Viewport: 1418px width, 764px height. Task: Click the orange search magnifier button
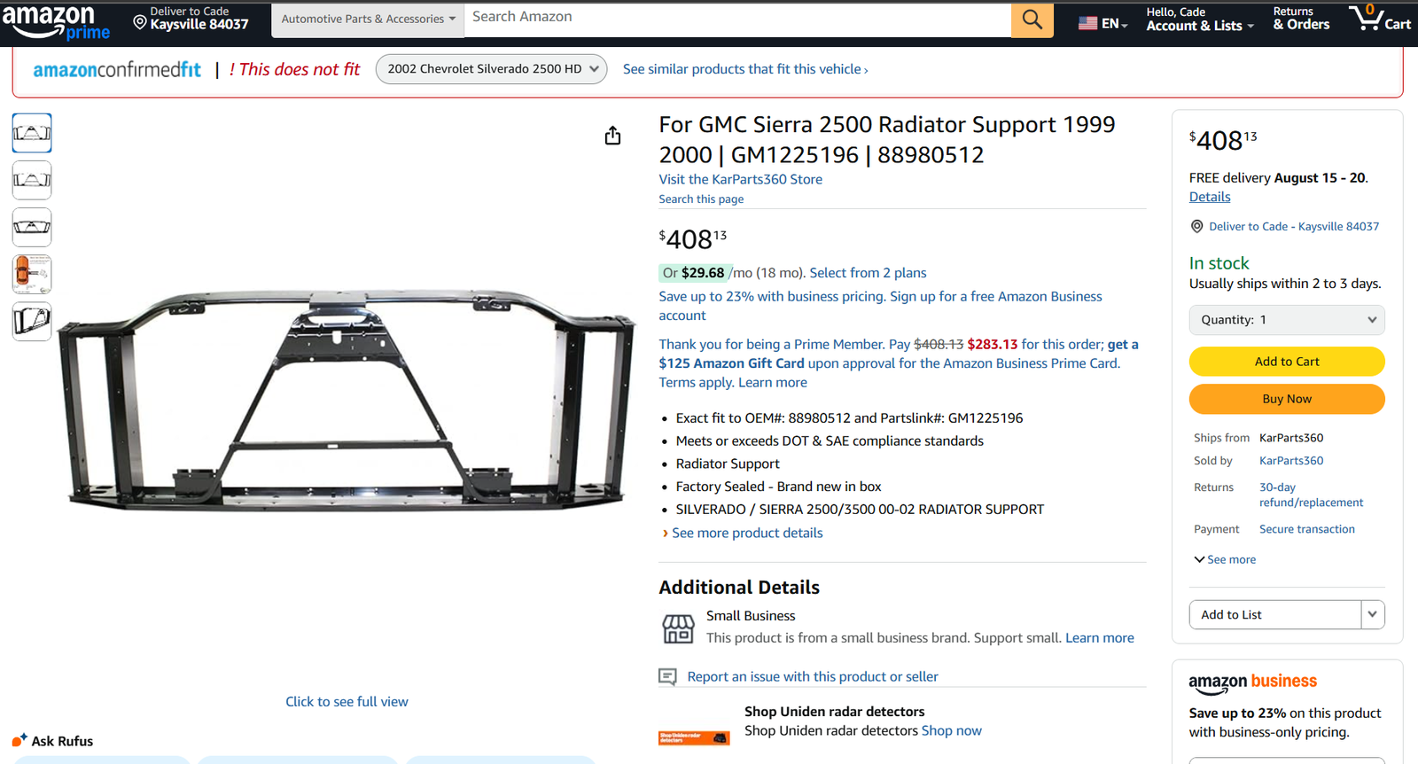click(1032, 19)
